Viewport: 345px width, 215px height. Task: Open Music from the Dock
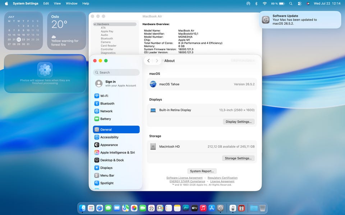pos(203,208)
